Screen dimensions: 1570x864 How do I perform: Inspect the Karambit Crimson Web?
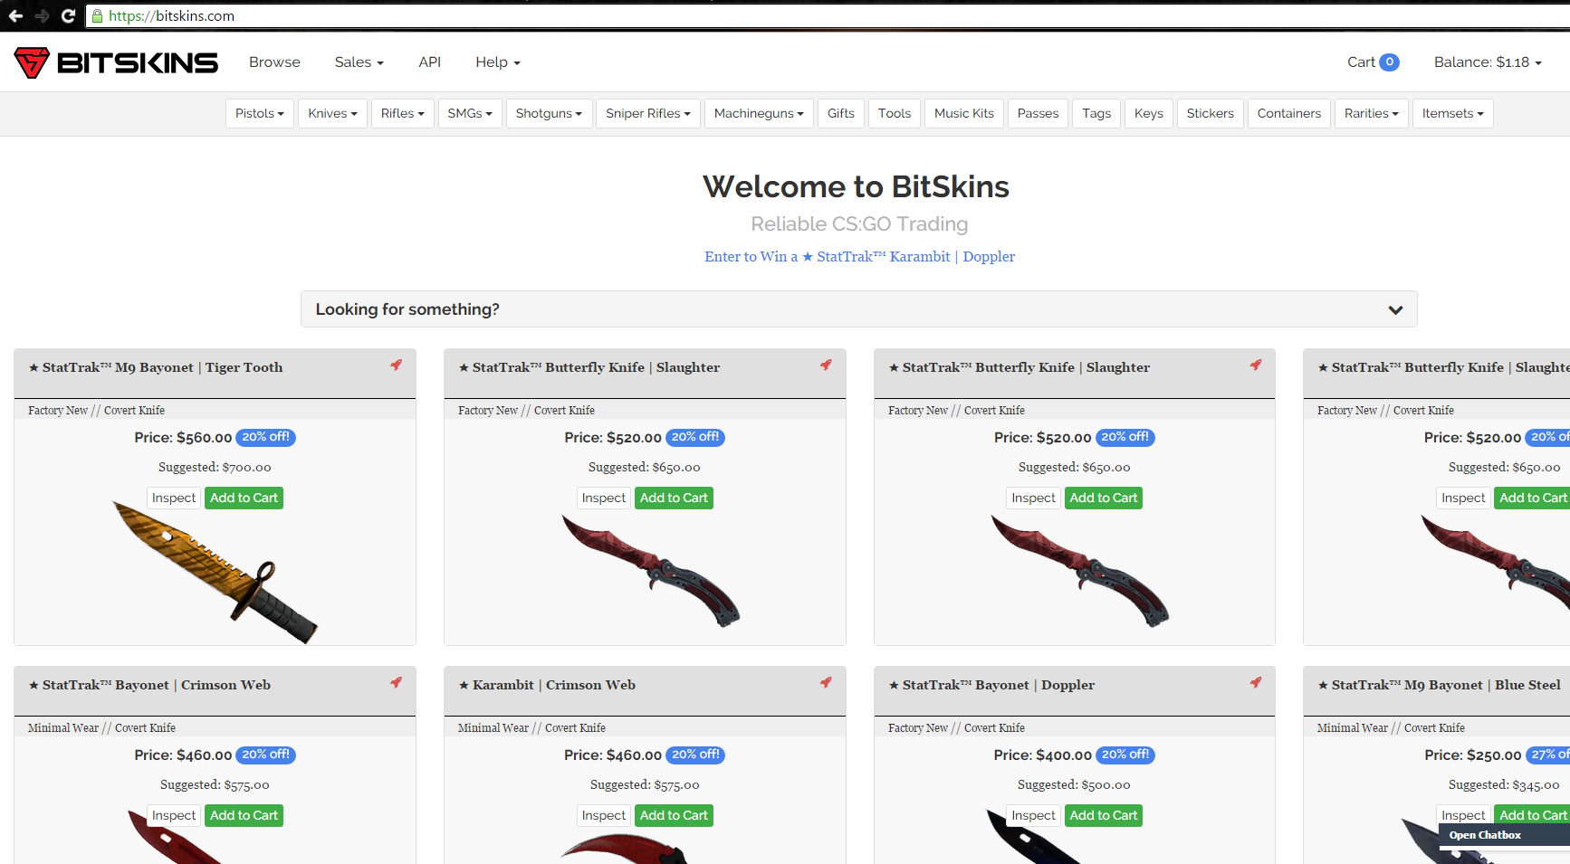604,816
